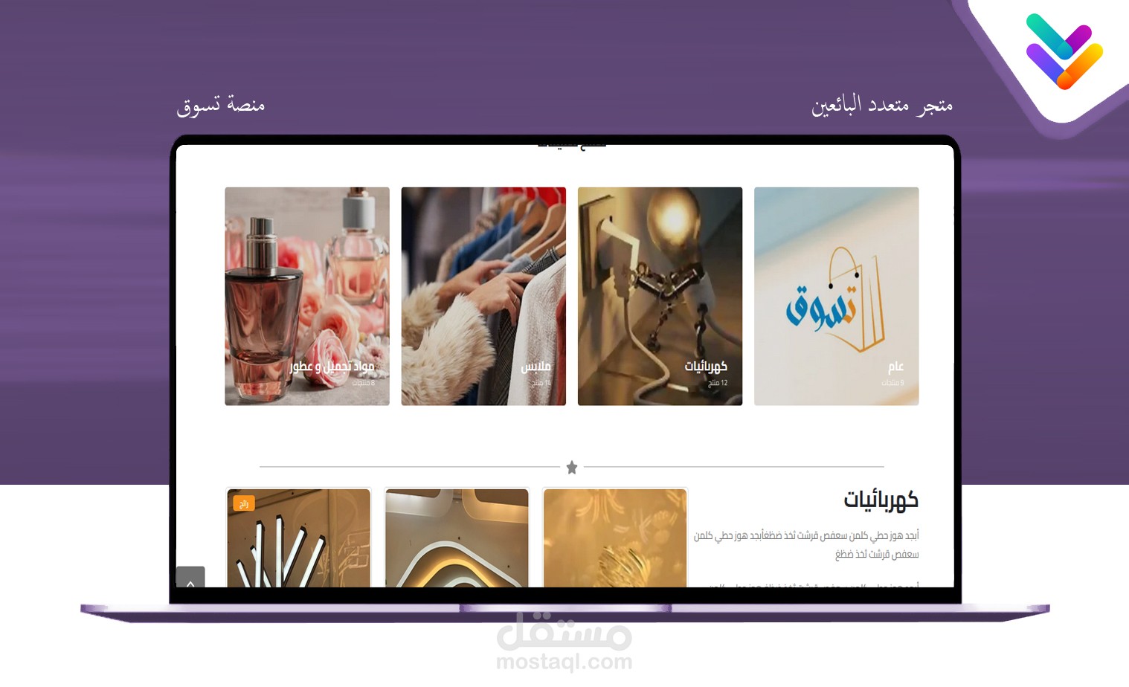
Task: Open the curved LED light product
Action: (457, 538)
